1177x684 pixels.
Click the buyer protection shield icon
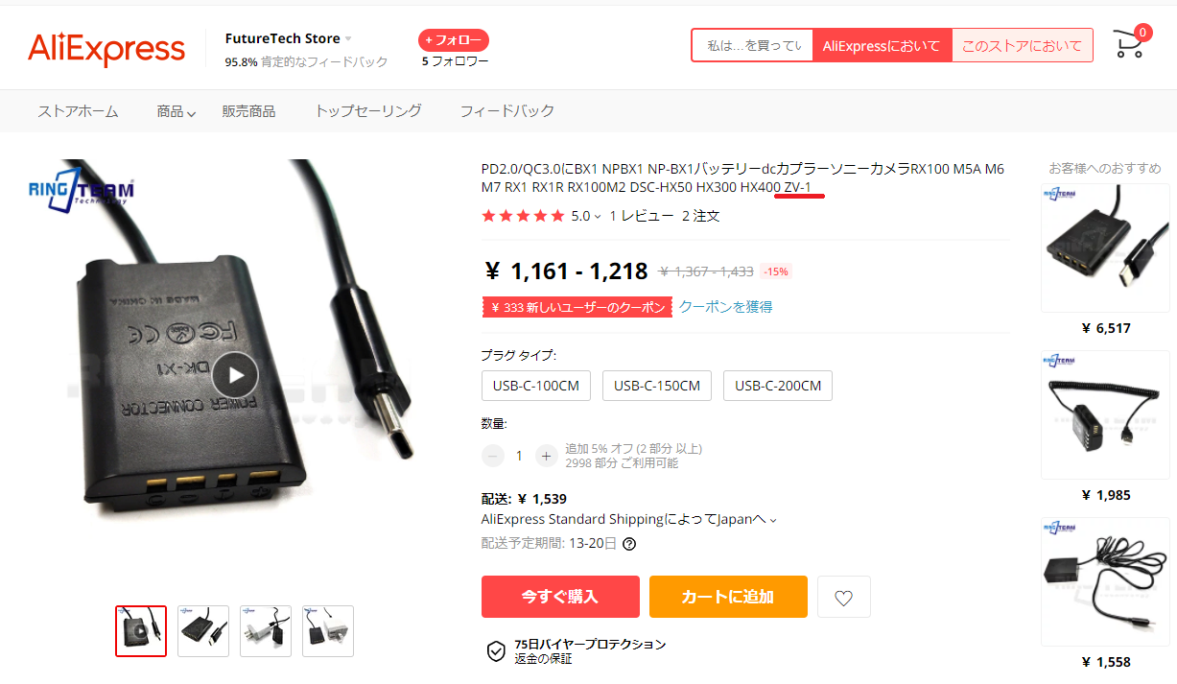(496, 651)
